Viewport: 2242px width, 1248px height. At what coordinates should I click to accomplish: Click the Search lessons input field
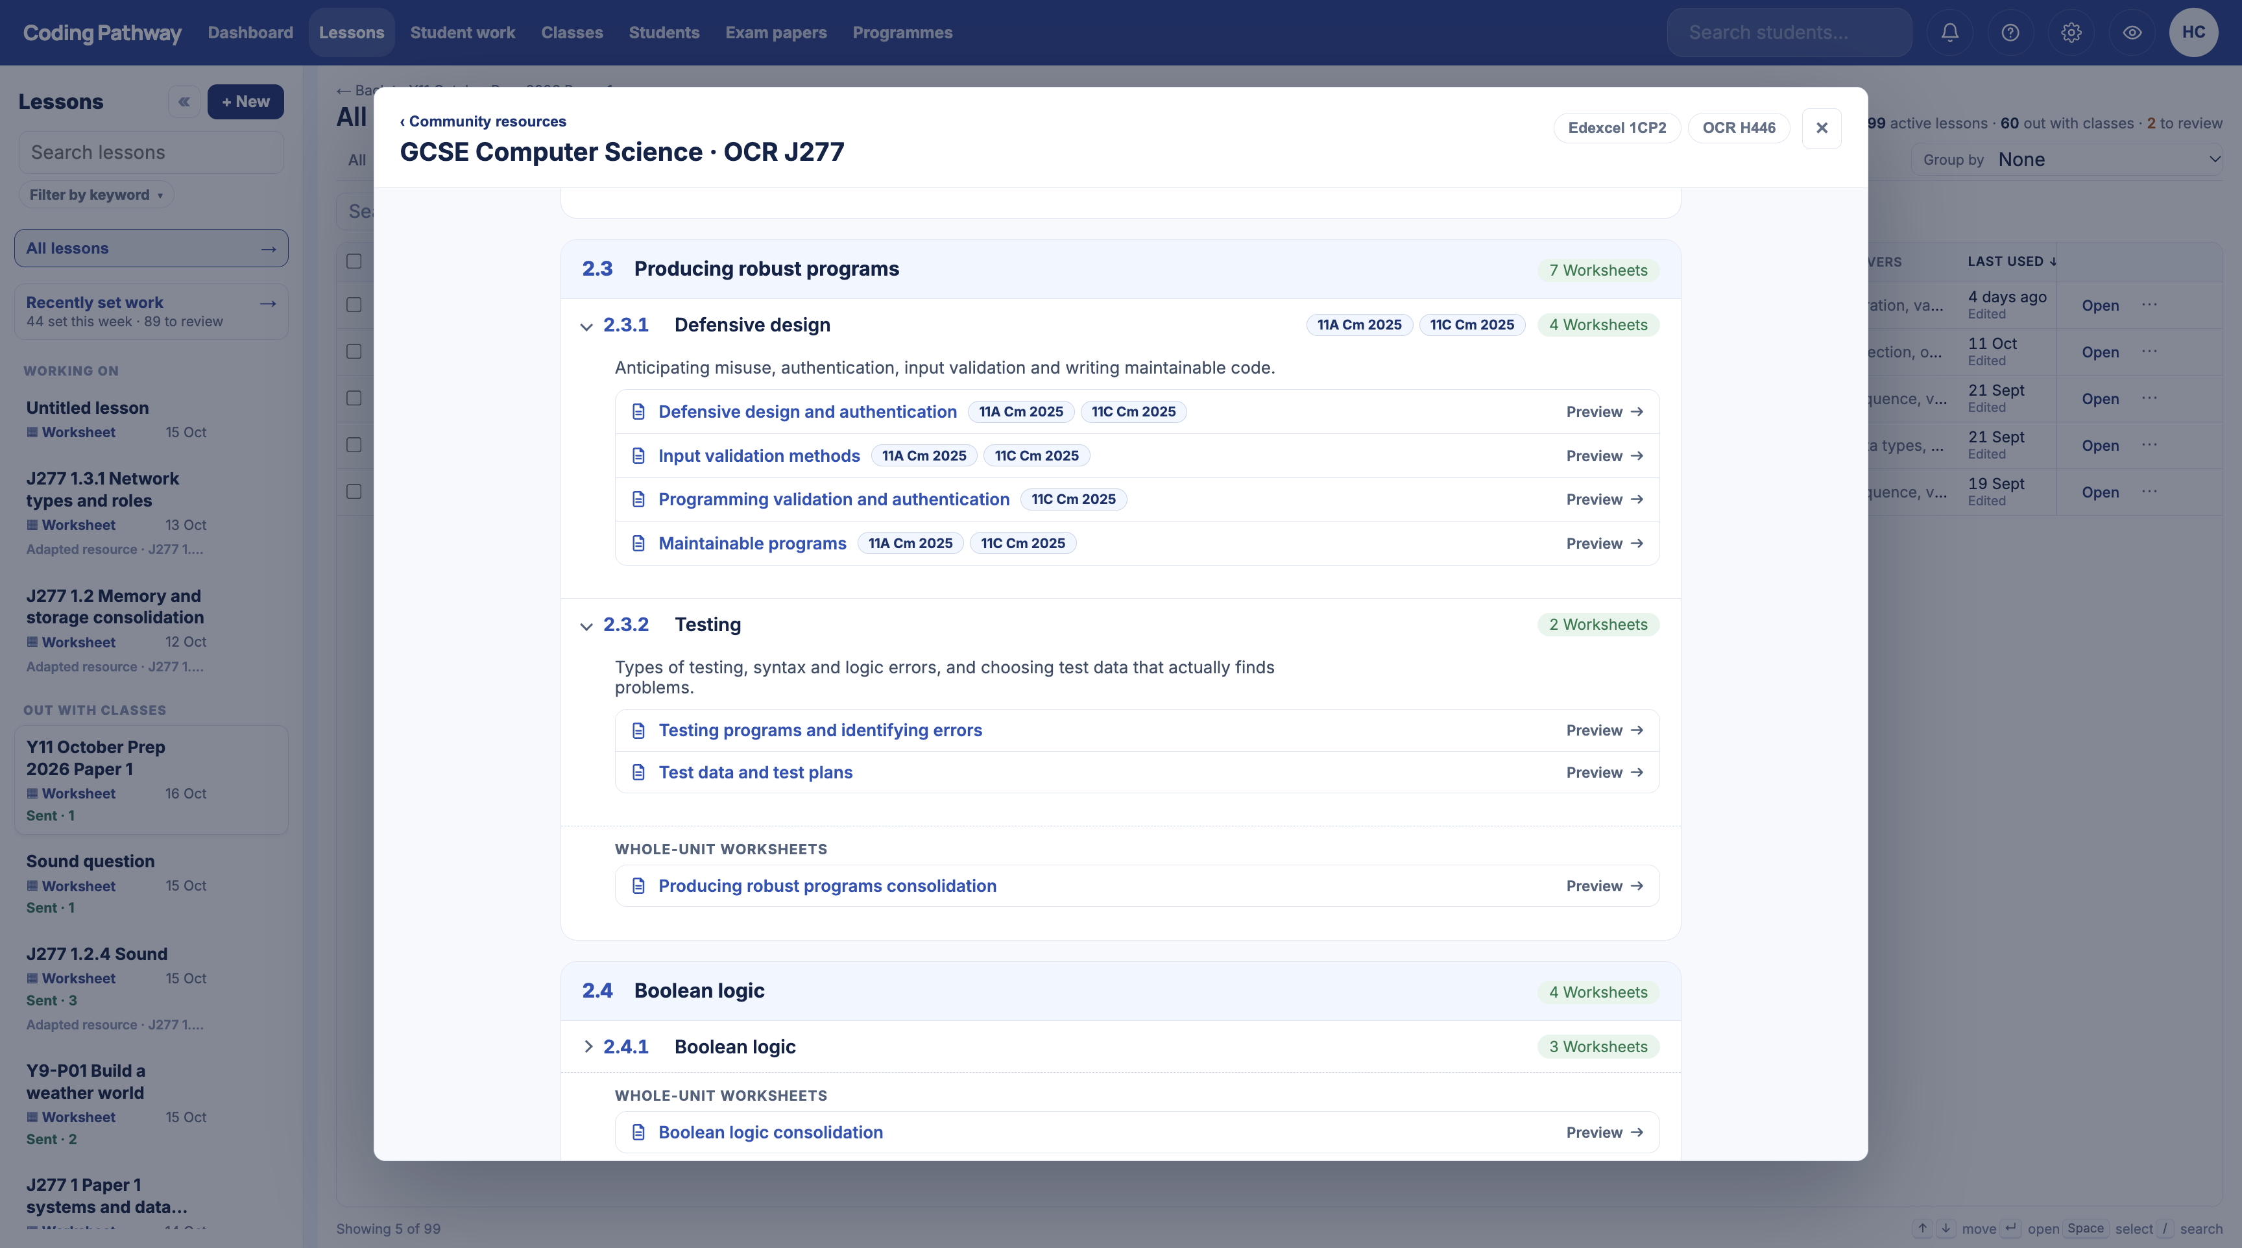pyautogui.click(x=151, y=152)
